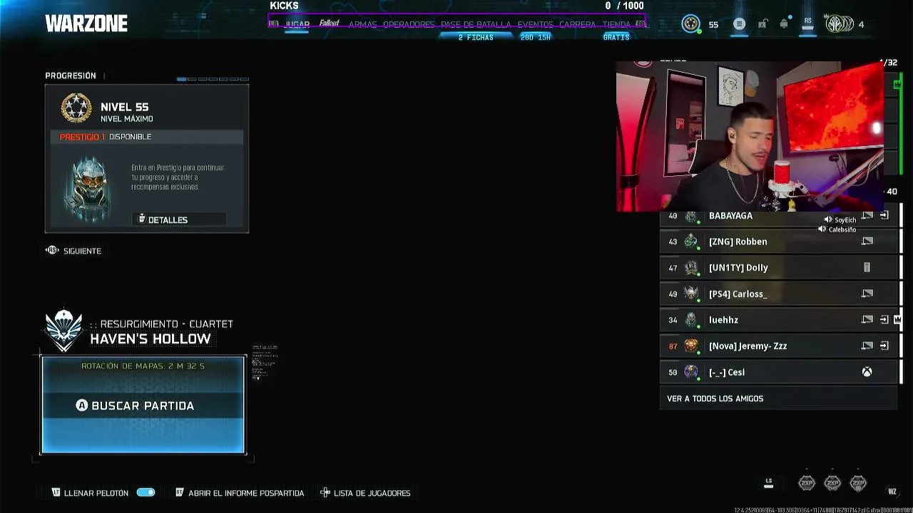Viewport: 913px width, 513px height.
Task: Select friend BABAYAGA
Action: pos(778,215)
